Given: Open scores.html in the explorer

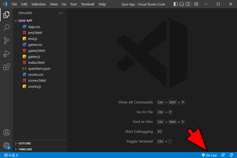Looking at the screenshot, I should tap(40, 81).
